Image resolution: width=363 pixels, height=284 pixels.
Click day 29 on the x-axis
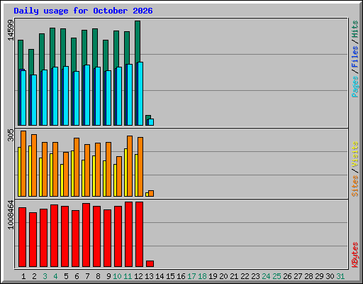coord(319,276)
